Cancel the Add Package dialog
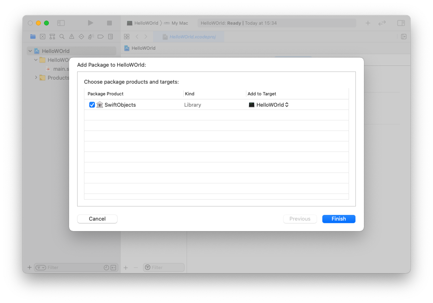This screenshot has width=433, height=303. pos(97,219)
